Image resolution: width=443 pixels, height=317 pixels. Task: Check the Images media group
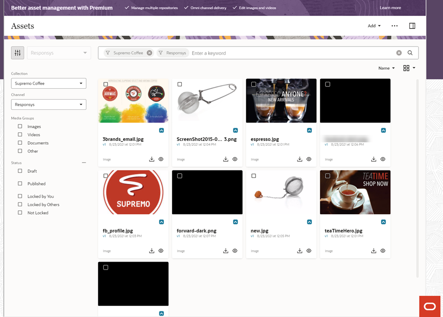(x=20, y=126)
